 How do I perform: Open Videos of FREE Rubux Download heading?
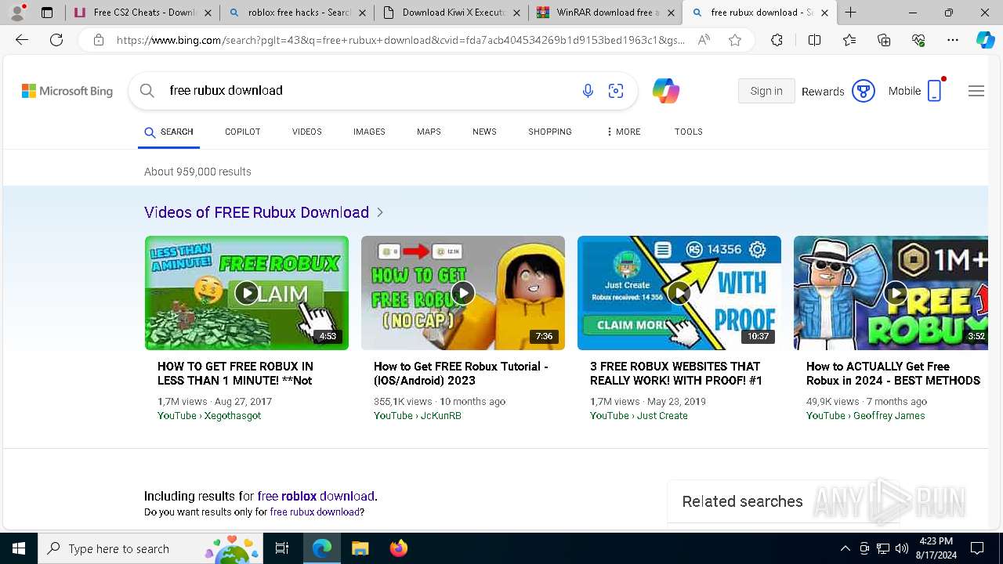click(x=256, y=212)
